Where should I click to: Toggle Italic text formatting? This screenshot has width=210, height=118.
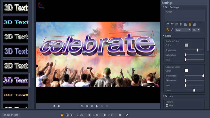coord(172,30)
